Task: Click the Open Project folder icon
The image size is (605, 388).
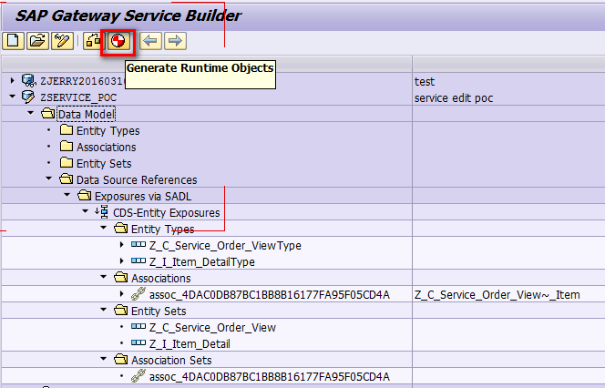Action: (x=37, y=41)
